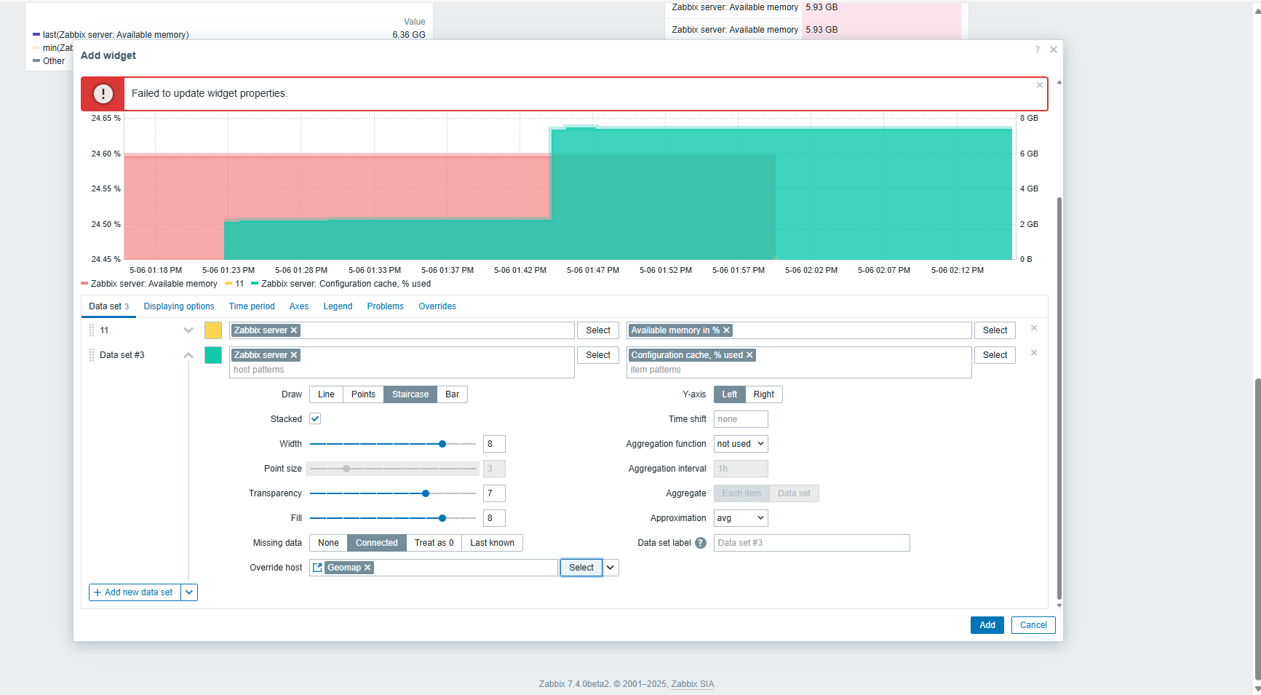Open the Aggregation function dropdown
1261x695 pixels.
741,444
